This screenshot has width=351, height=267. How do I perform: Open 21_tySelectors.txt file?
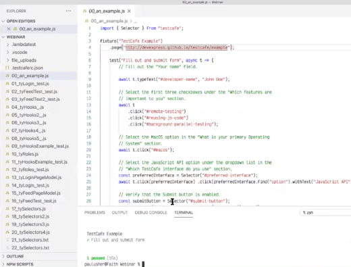[30, 240]
